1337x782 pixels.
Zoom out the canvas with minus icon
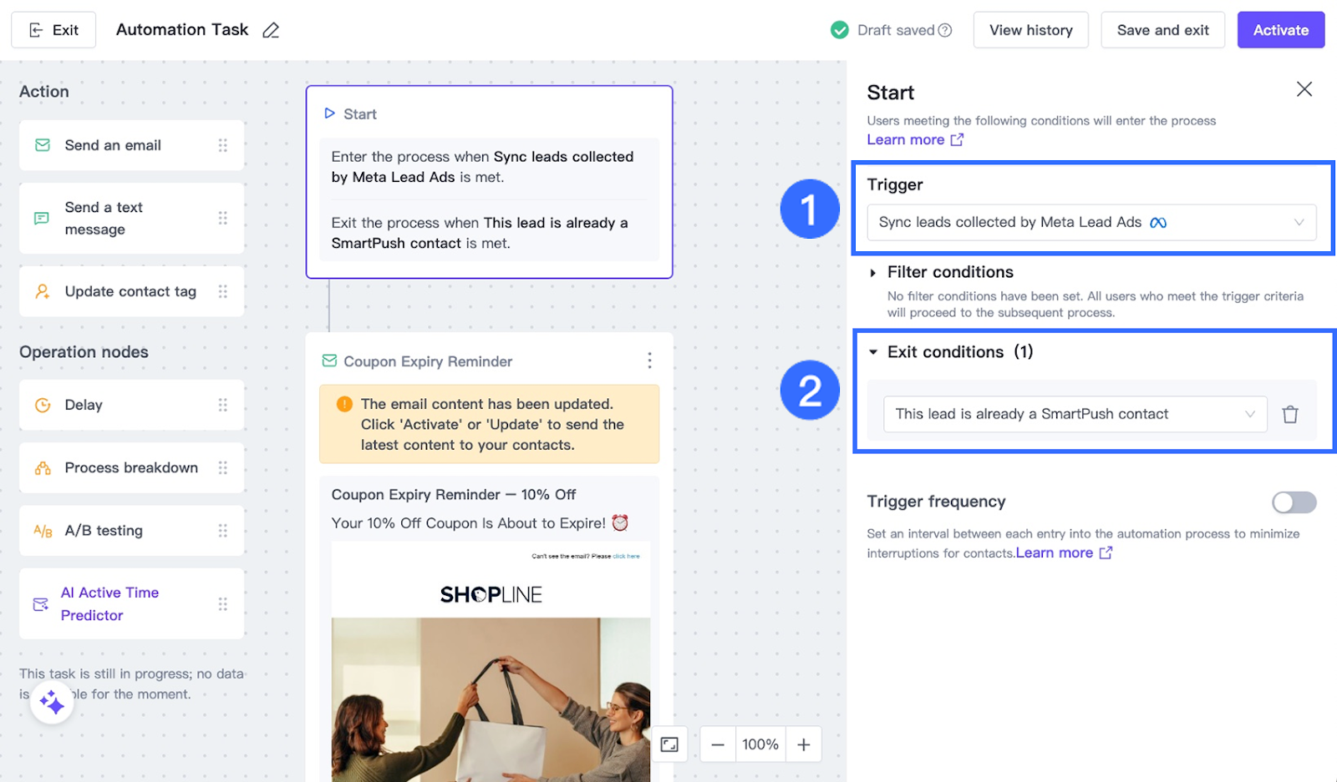click(718, 744)
